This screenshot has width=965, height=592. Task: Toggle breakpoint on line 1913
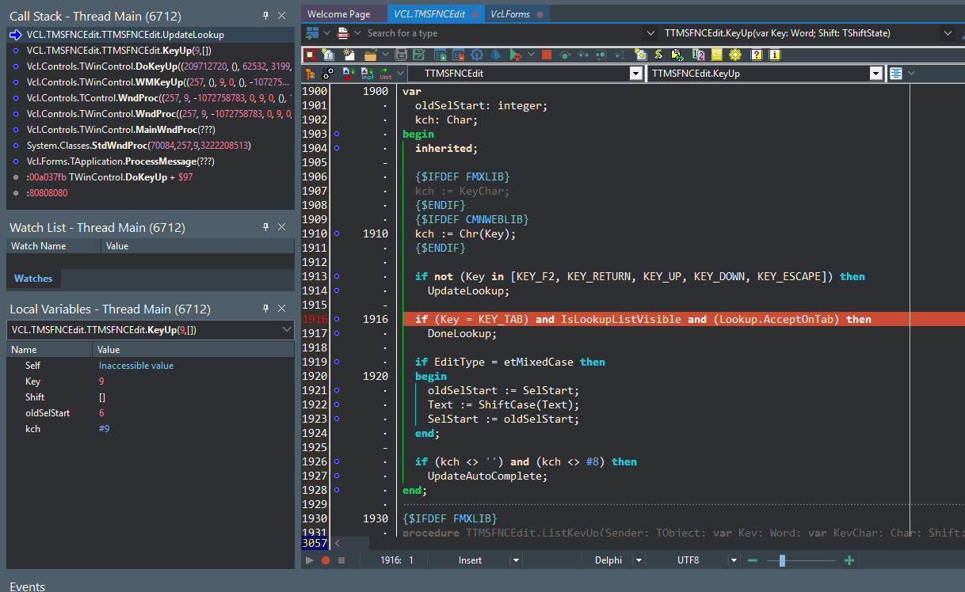337,276
